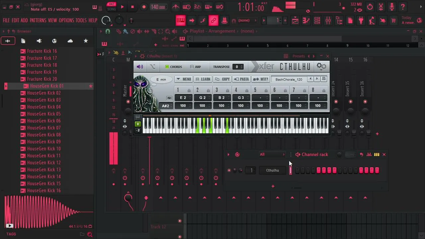The image size is (425, 239).
Task: Click the tempo 140.000 field
Action: tap(158, 7)
